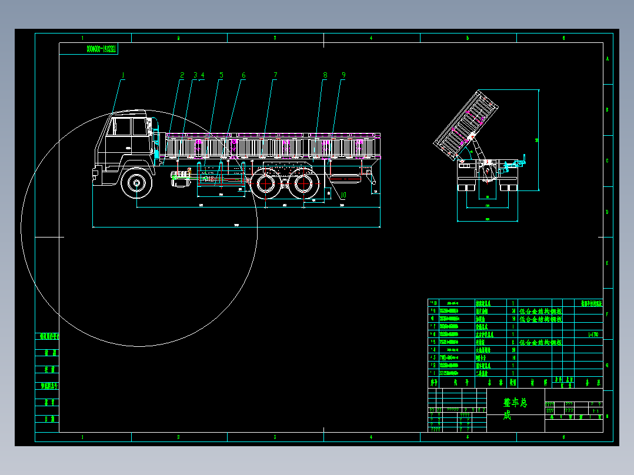Click 低合金结构钢板 in the parts list row with quantity 6
634x475 pixels.
click(540, 342)
